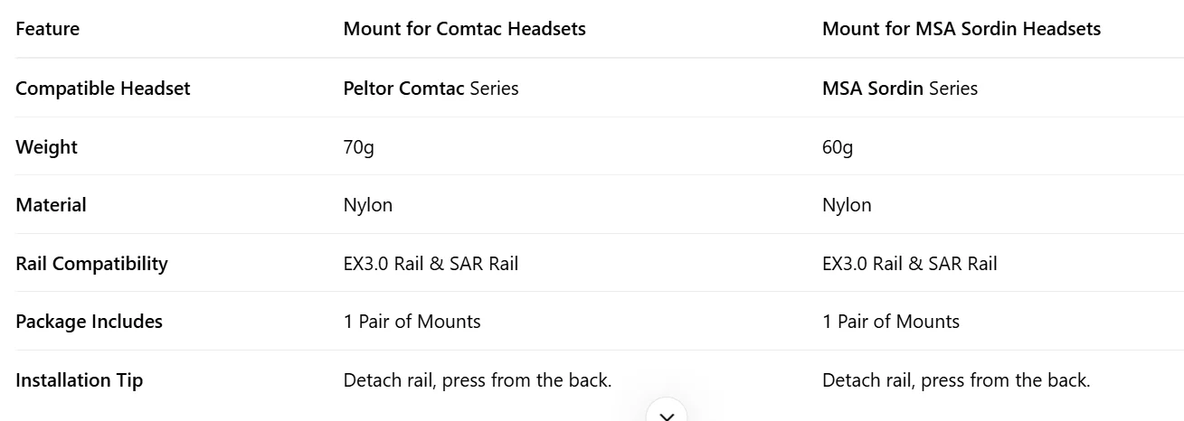Click EX3.0 Rail & SAR Rail under MSA Sordin
Screen dimensions: 1184x421
click(909, 264)
